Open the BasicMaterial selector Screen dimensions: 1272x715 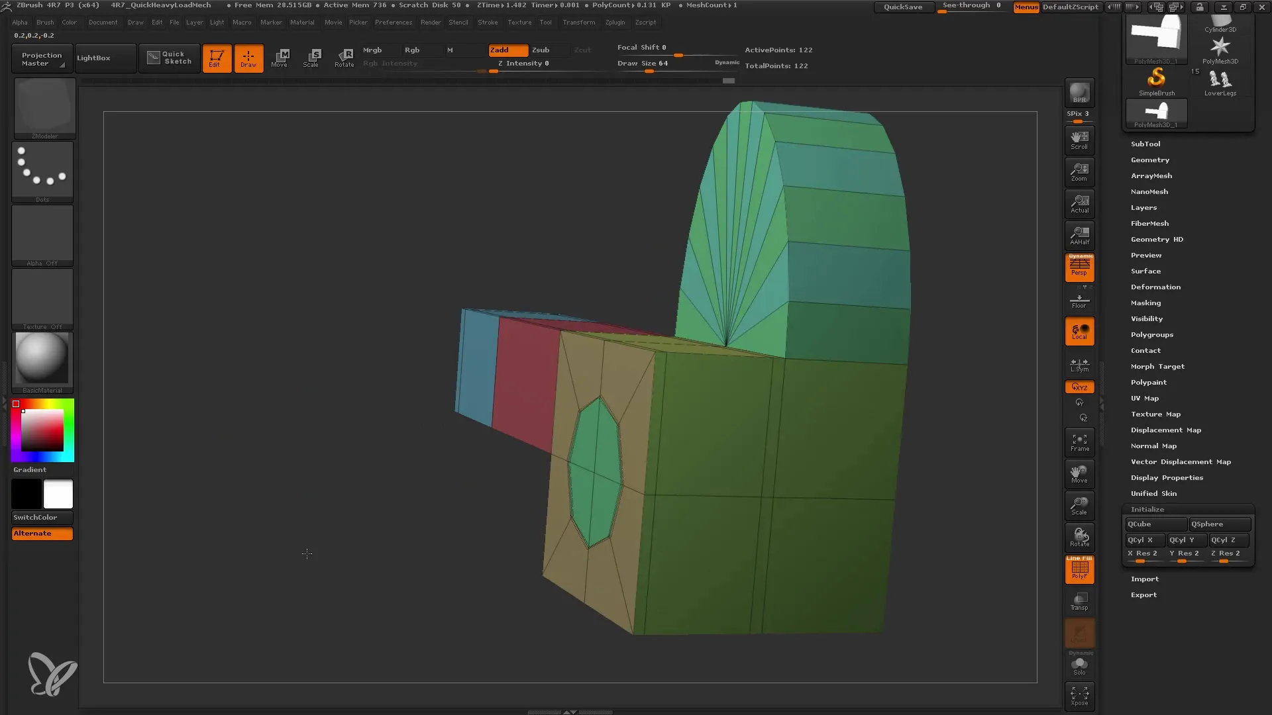click(x=42, y=362)
